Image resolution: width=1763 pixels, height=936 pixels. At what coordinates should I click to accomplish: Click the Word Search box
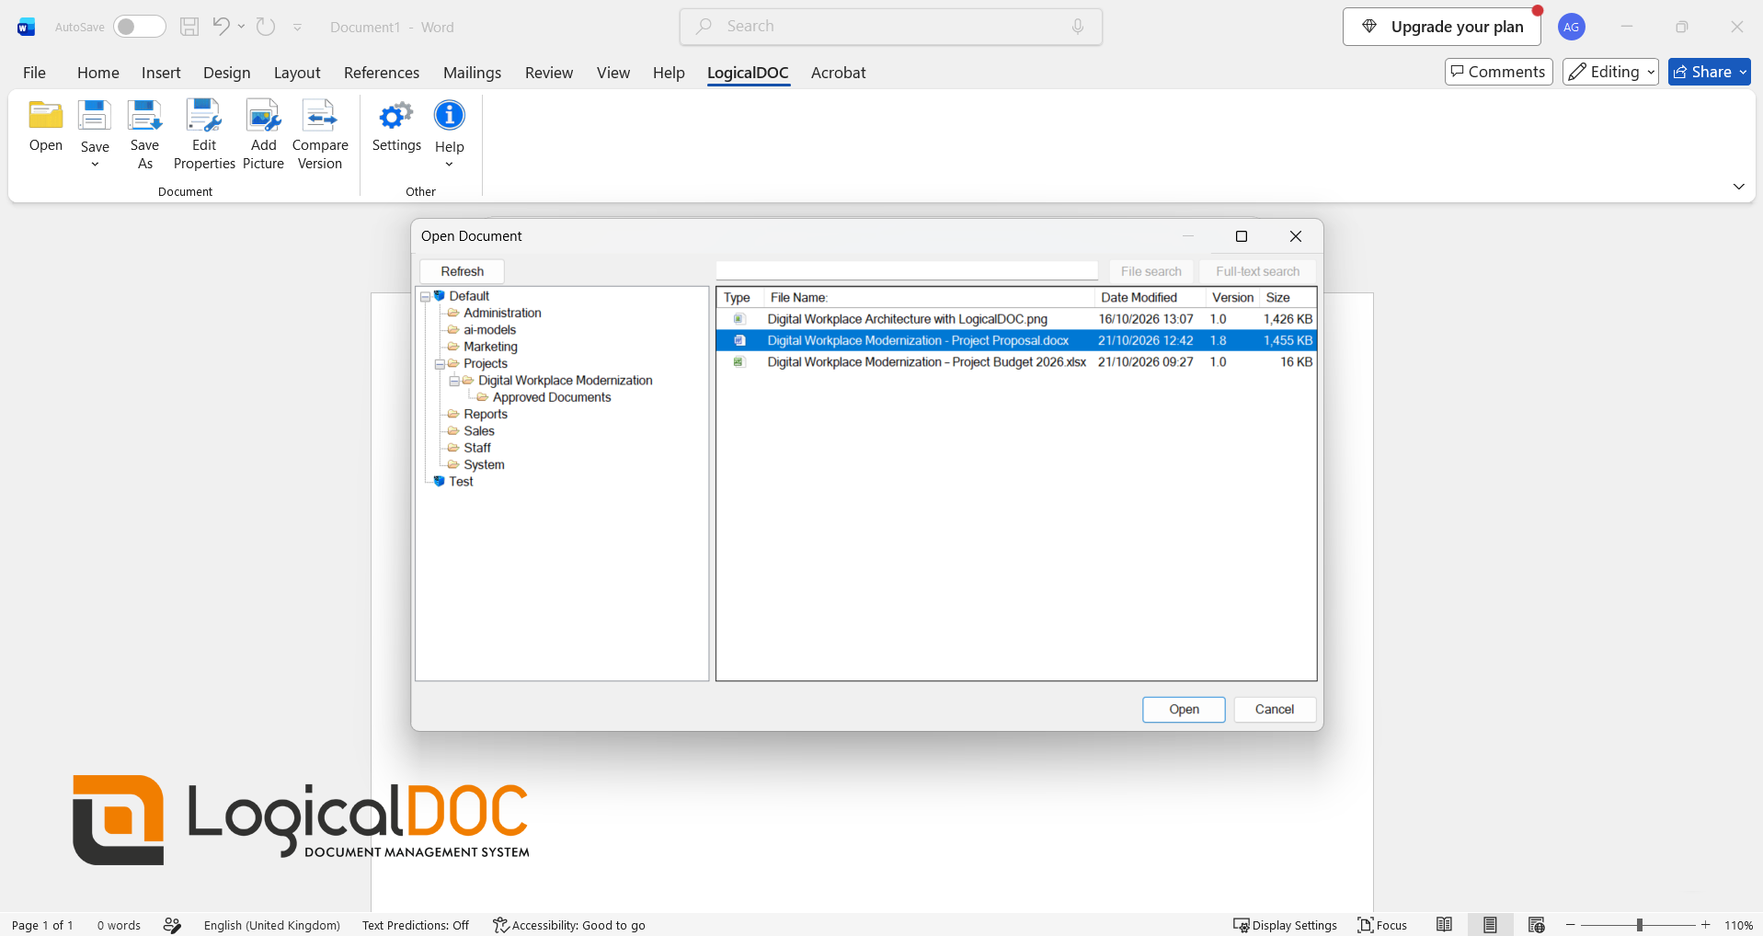point(891,27)
